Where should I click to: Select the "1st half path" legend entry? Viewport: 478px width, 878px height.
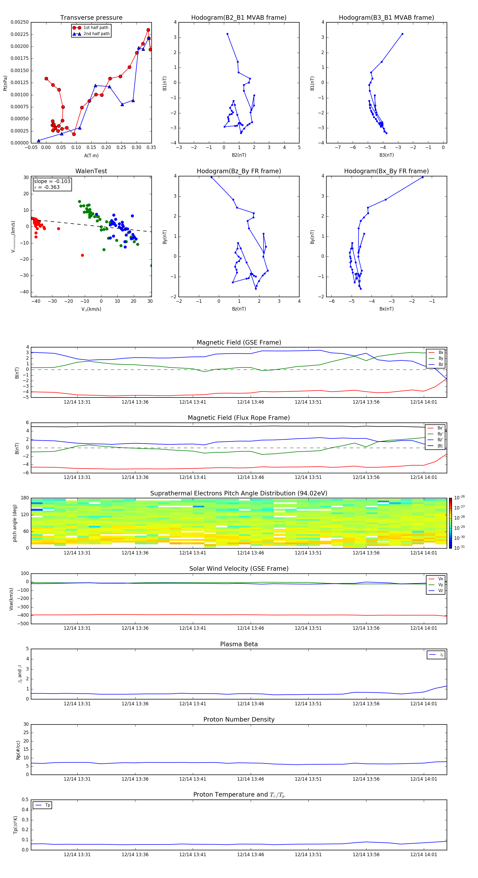91,28
